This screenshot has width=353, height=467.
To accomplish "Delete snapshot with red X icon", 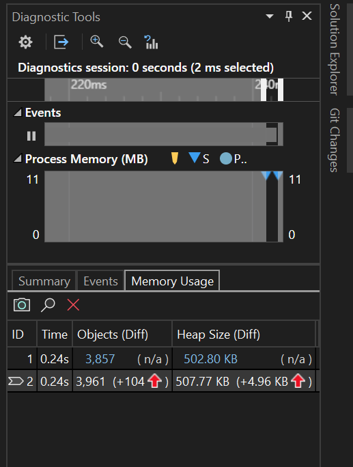I will 73,305.
